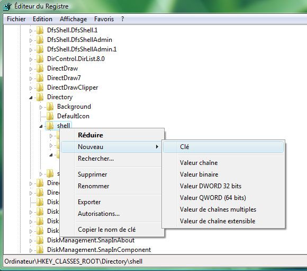Click the DiskManagement.SnapInAbout folder icon
Image resolution: width=307 pixels, height=271 pixels.
(x=40, y=240)
